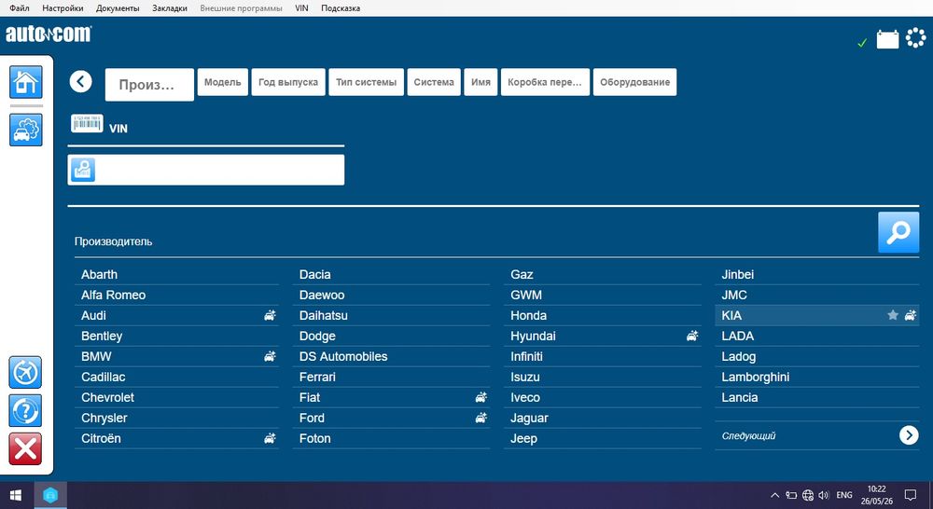Select the Система tab
The image size is (933, 509).
[434, 82]
